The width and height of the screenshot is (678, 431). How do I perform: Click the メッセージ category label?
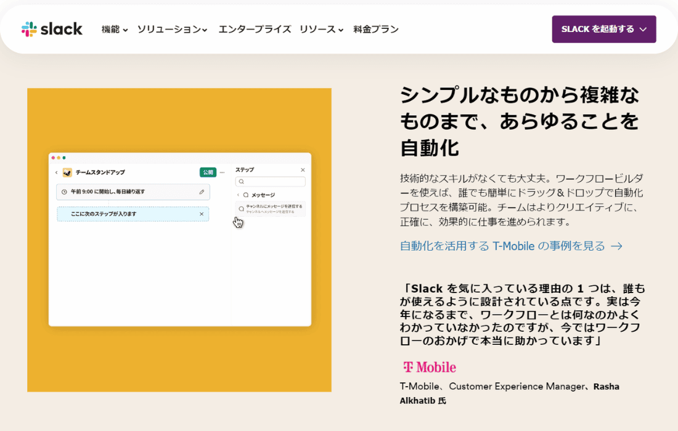(x=263, y=195)
